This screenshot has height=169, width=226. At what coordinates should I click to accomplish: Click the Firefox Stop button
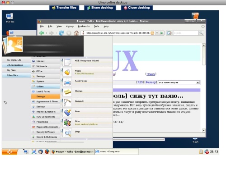(69, 33)
